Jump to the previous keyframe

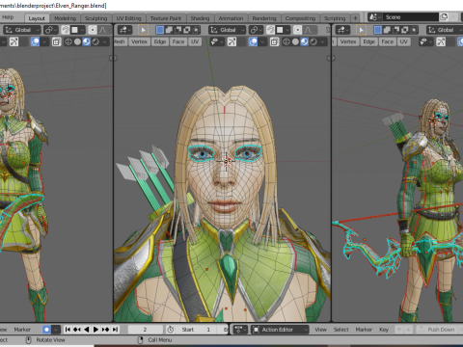click(77, 330)
